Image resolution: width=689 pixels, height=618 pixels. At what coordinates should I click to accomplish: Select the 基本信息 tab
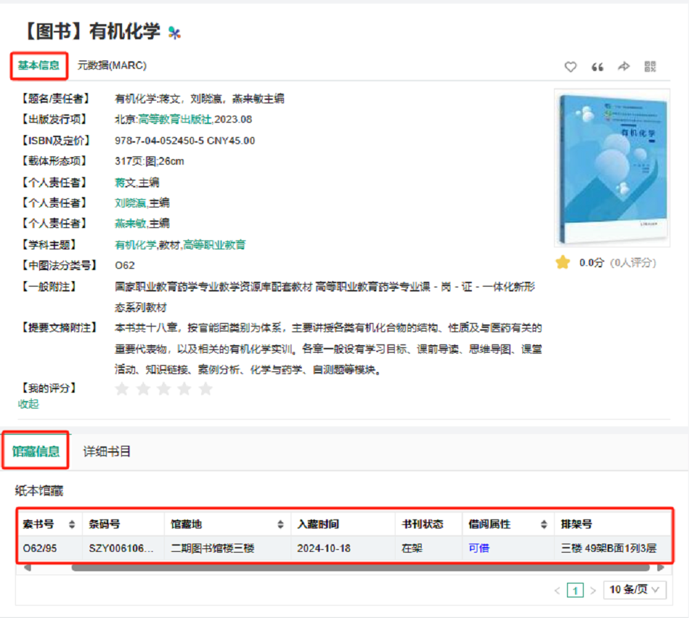point(39,65)
